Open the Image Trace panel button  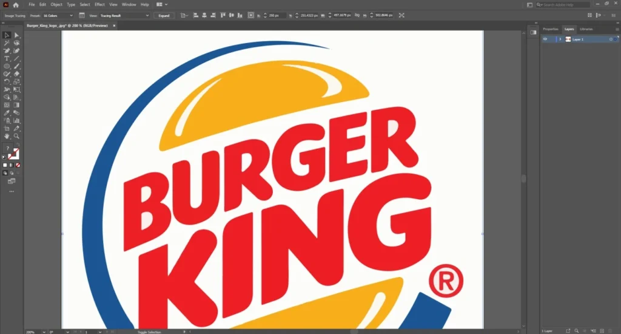[82, 15]
